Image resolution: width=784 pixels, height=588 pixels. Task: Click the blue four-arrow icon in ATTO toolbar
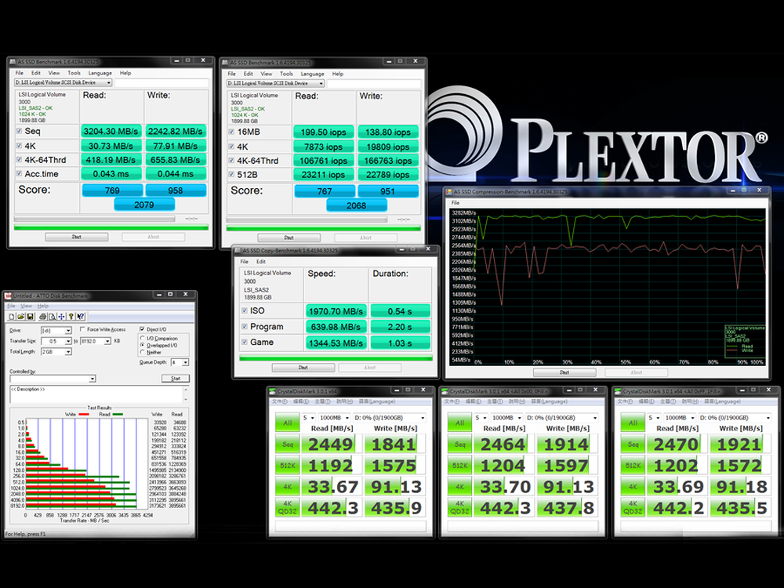[x=61, y=317]
